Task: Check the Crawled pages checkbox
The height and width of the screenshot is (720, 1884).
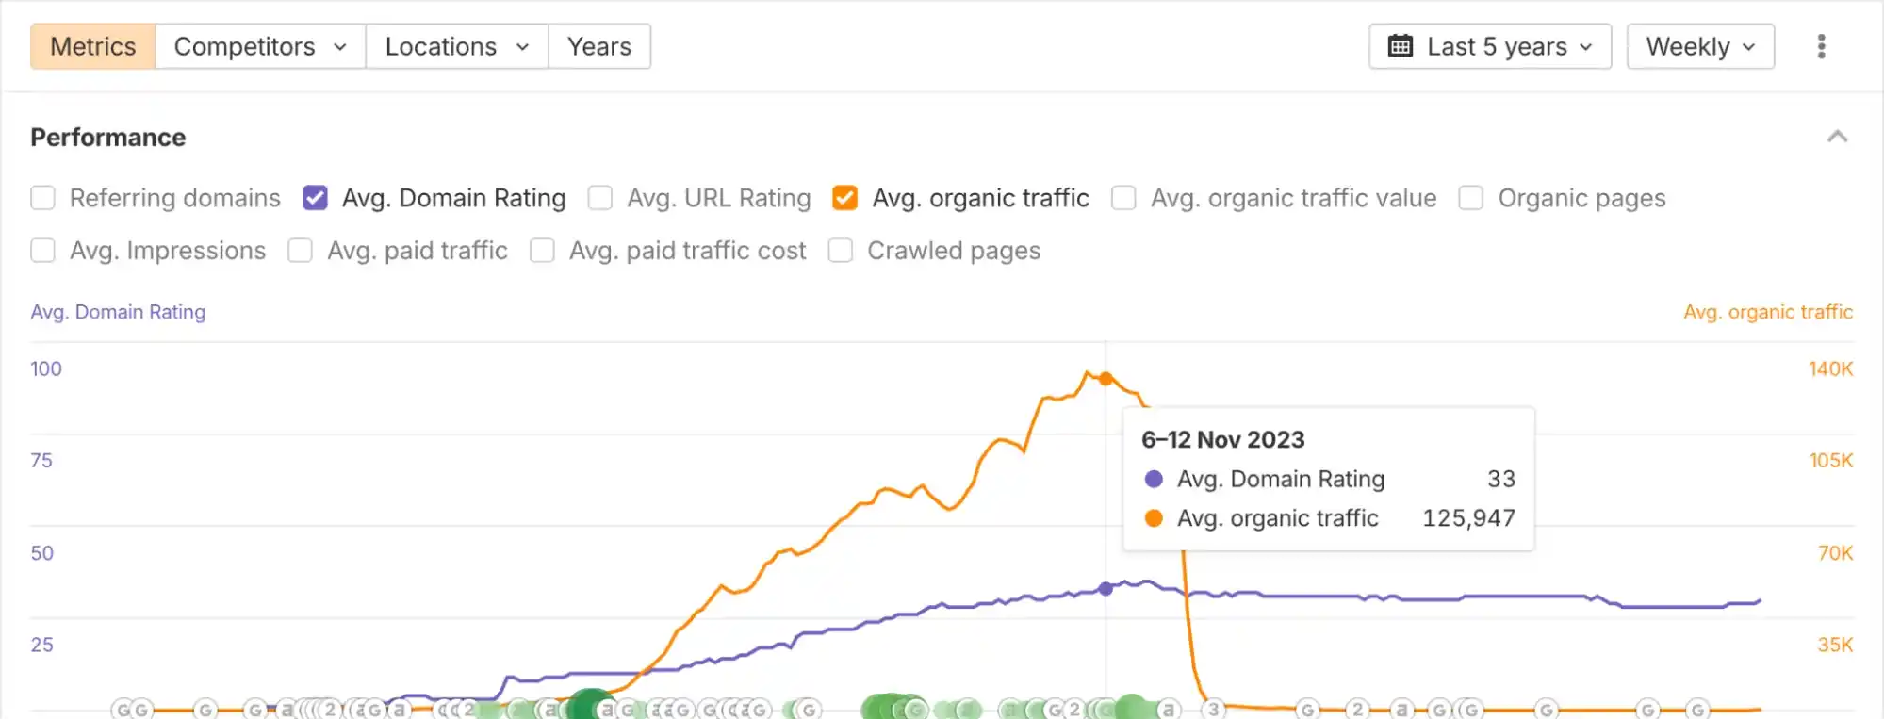Action: point(840,251)
